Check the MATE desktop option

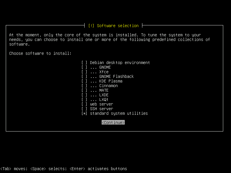pyautogui.click(x=84, y=90)
